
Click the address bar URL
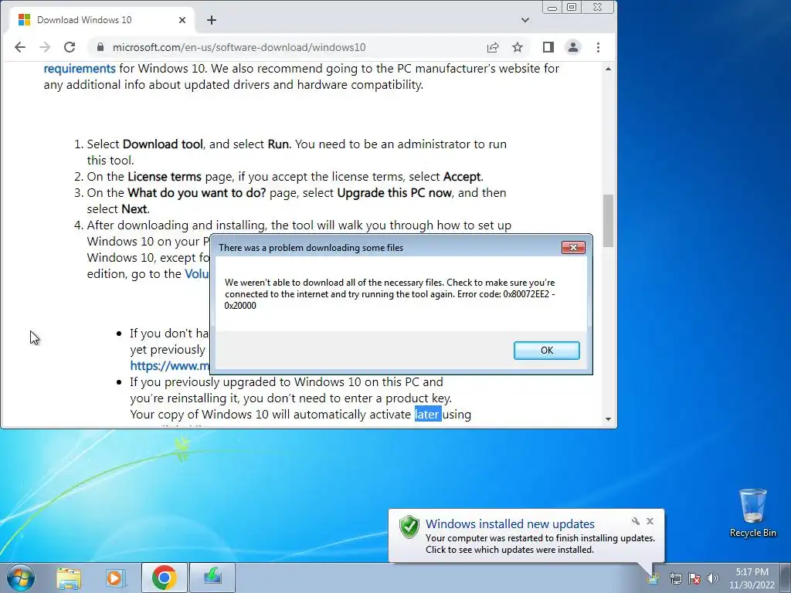239,47
